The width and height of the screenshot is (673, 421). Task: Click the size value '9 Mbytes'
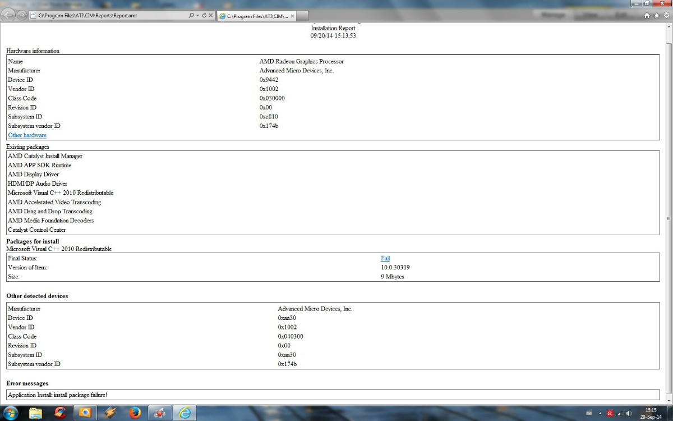click(x=393, y=277)
